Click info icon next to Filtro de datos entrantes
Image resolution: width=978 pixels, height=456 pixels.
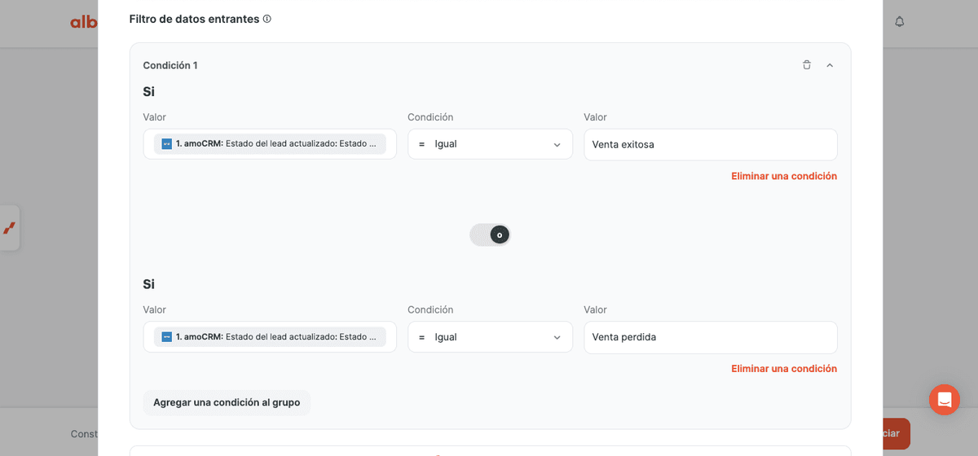point(267,19)
